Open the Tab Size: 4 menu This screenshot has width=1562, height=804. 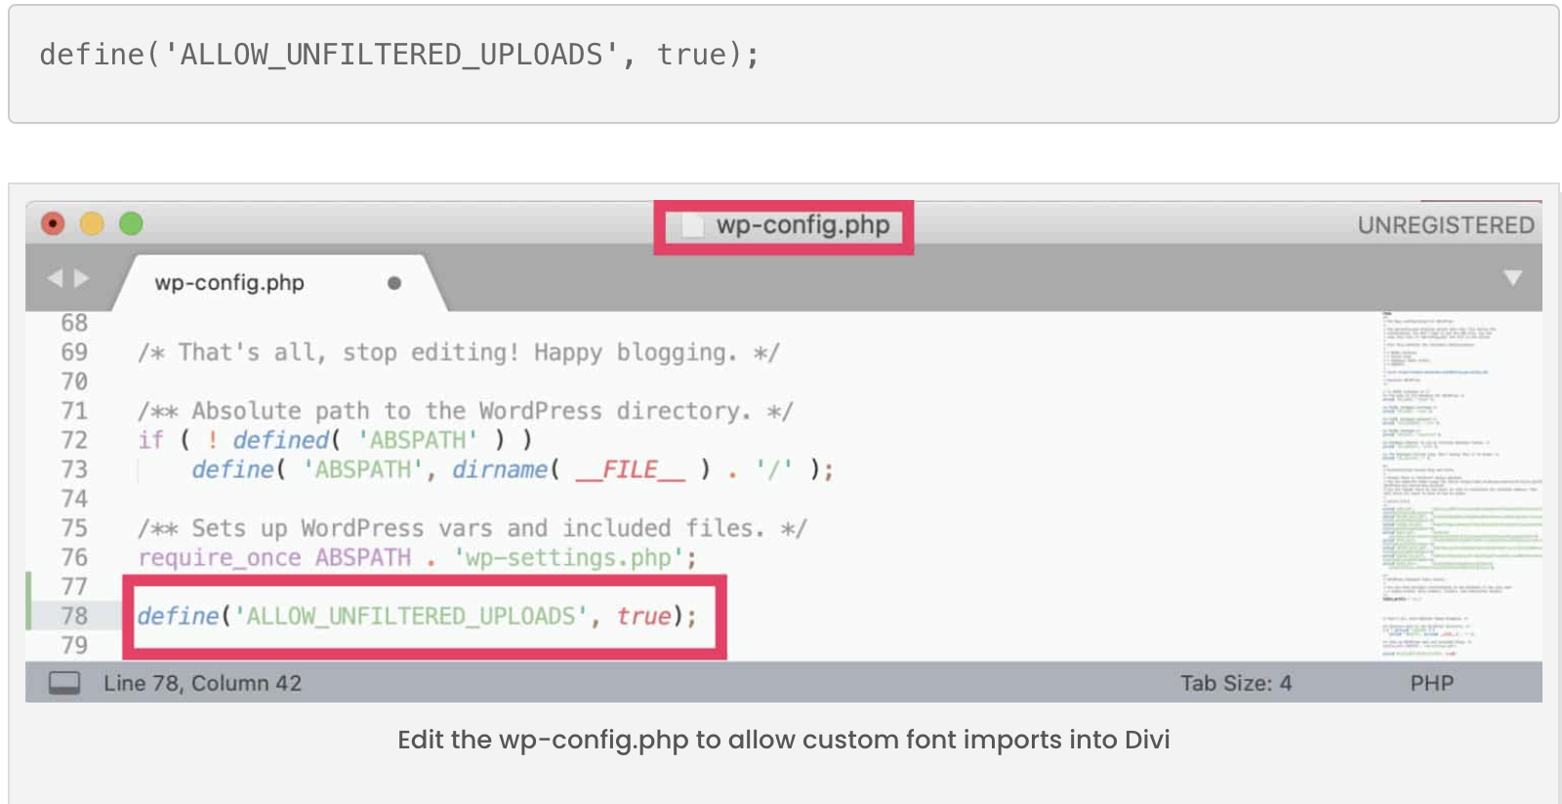pos(1236,683)
